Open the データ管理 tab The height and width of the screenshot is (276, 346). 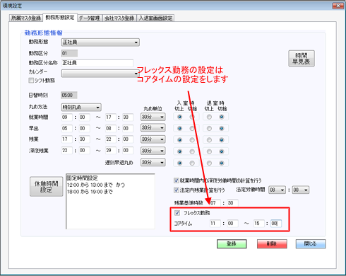[90, 18]
